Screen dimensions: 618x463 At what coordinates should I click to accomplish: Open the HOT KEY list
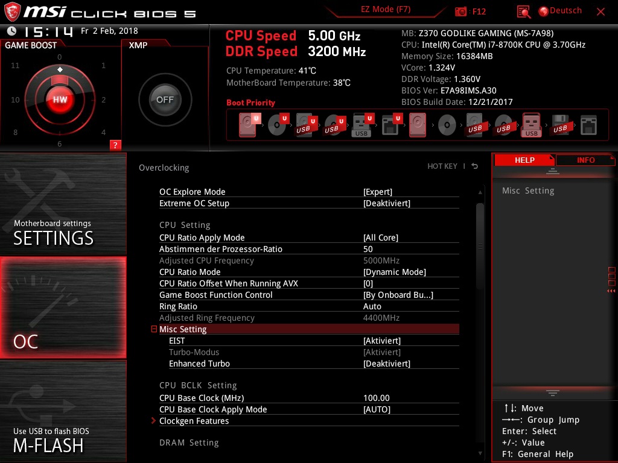(x=442, y=166)
